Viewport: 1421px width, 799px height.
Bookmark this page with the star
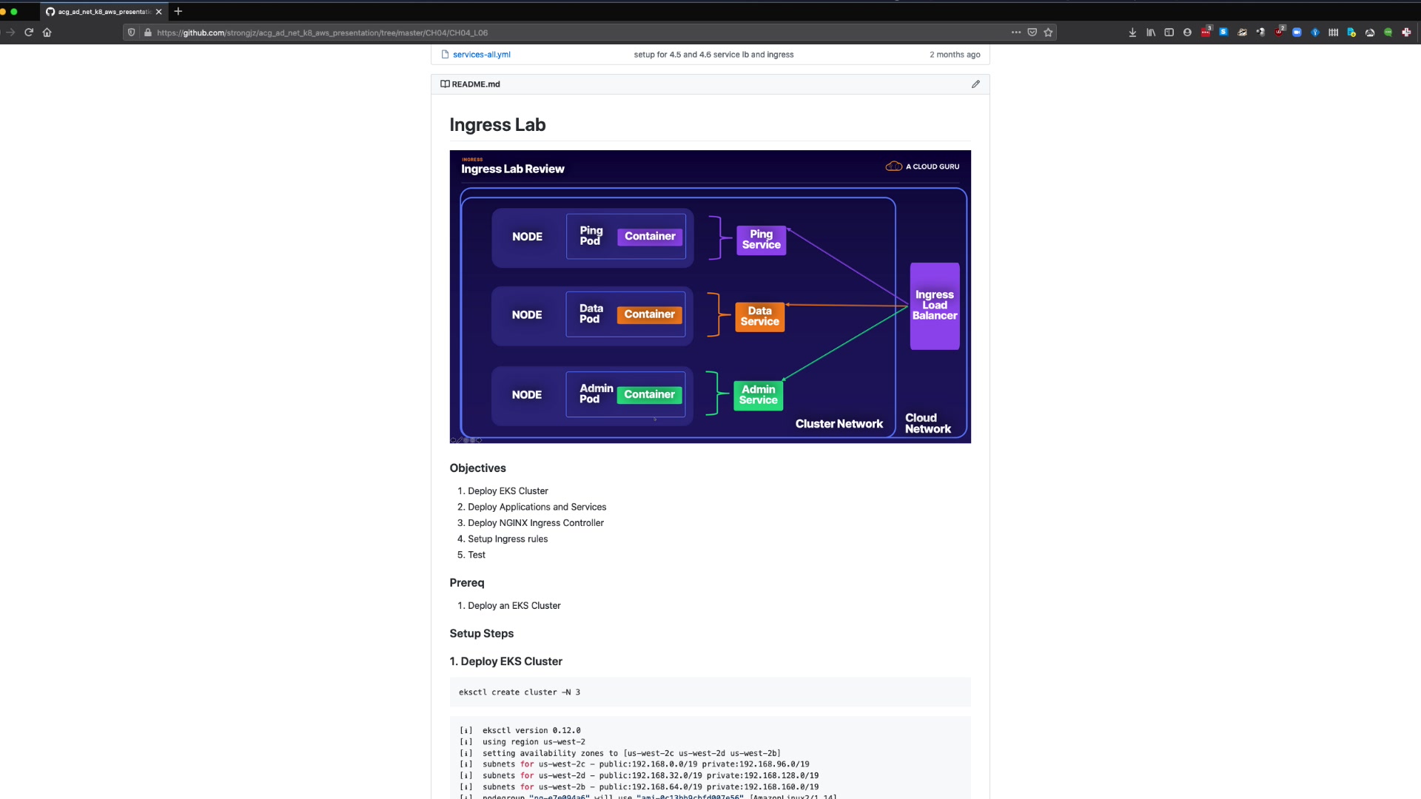pyautogui.click(x=1048, y=33)
